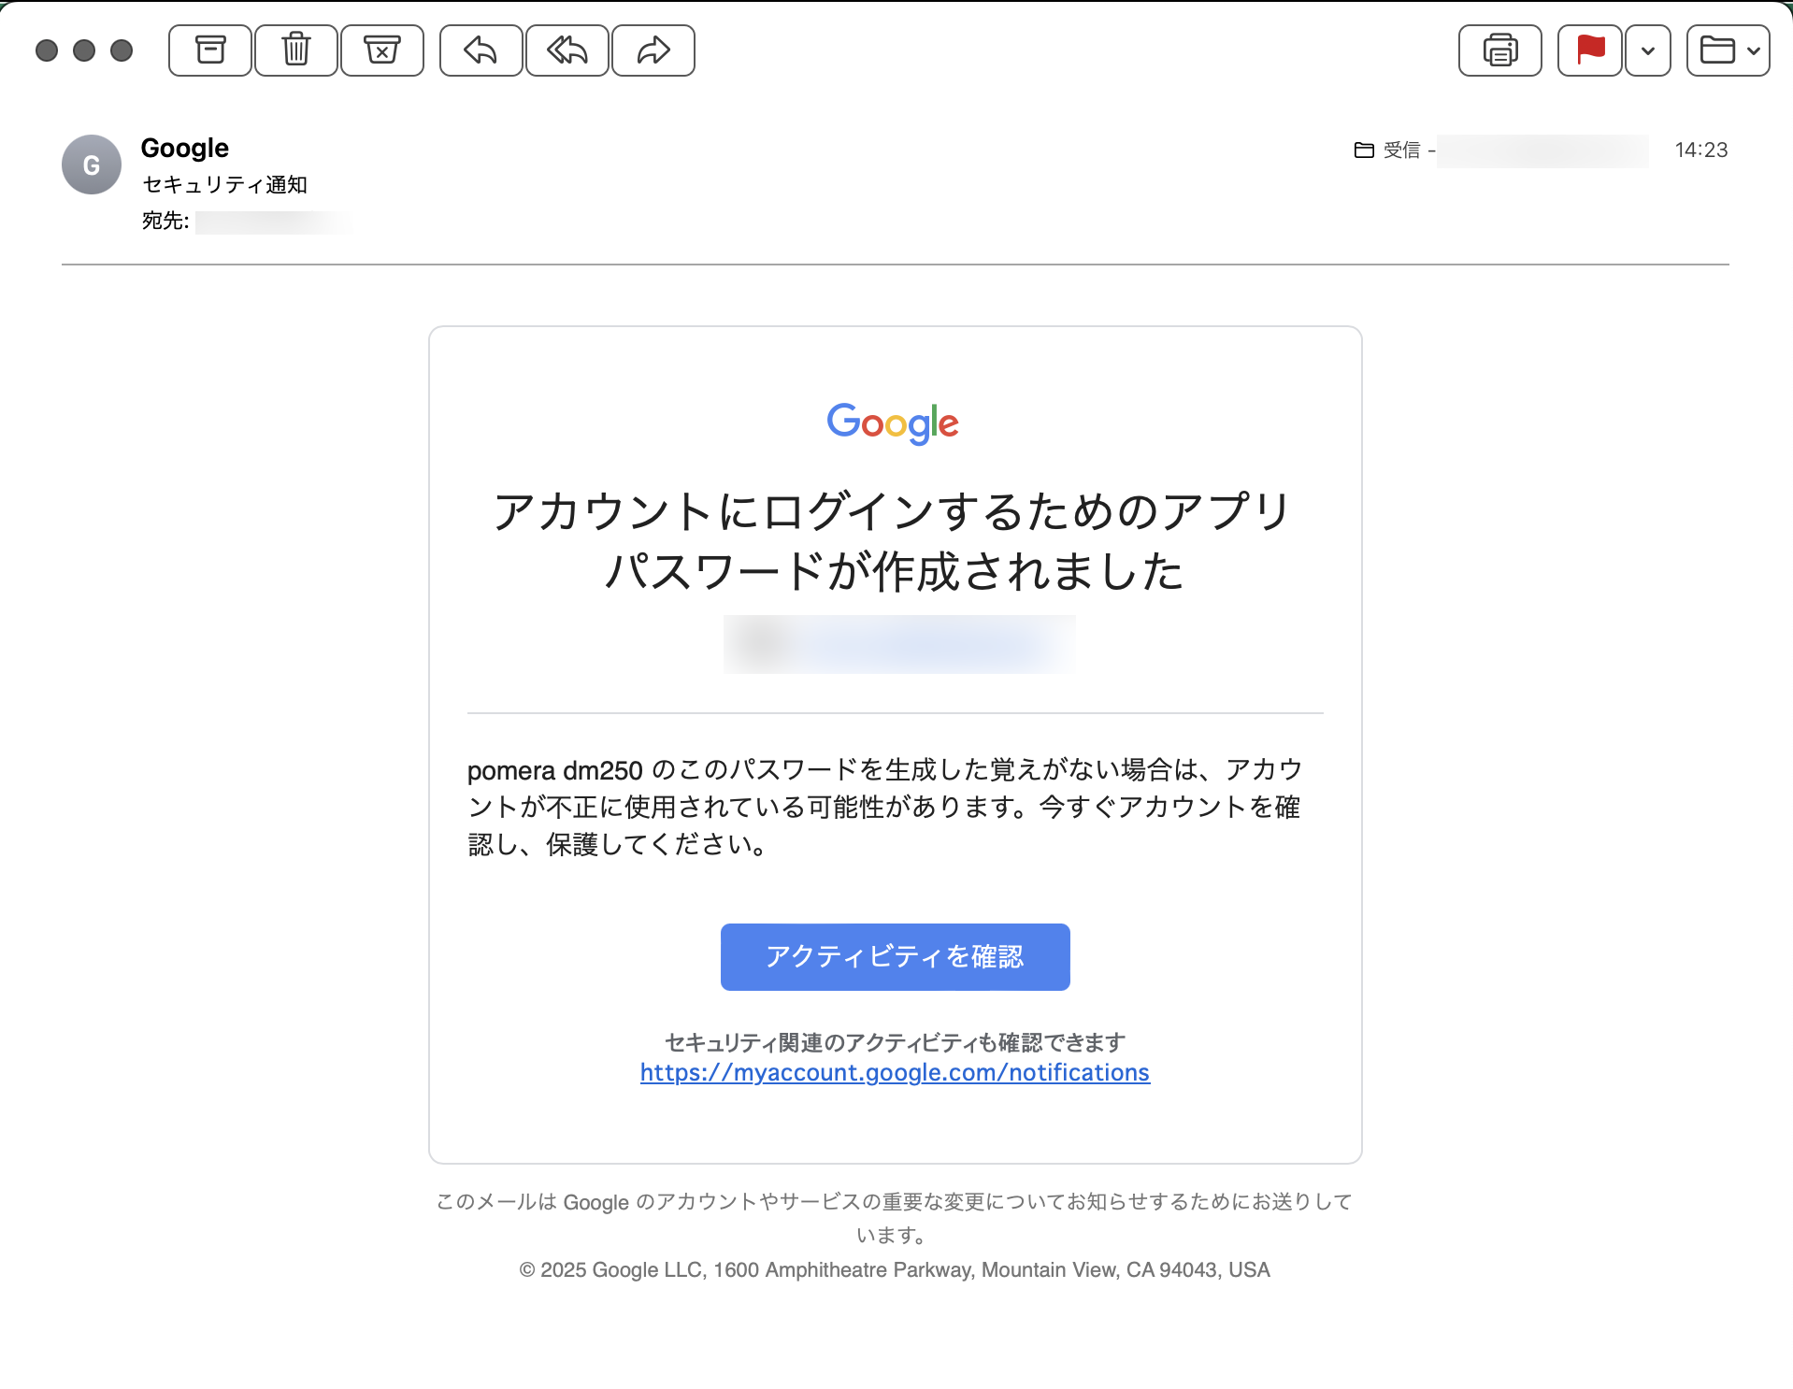Close the window with the leftmost traffic light
The height and width of the screenshot is (1389, 1793).
47,50
